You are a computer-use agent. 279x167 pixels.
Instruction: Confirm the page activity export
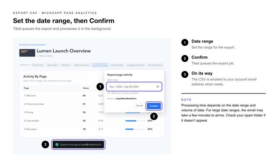154,106
